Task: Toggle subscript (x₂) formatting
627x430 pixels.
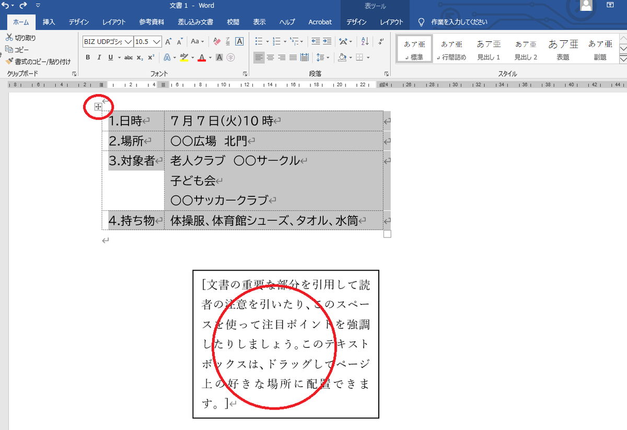Action: pyautogui.click(x=141, y=58)
